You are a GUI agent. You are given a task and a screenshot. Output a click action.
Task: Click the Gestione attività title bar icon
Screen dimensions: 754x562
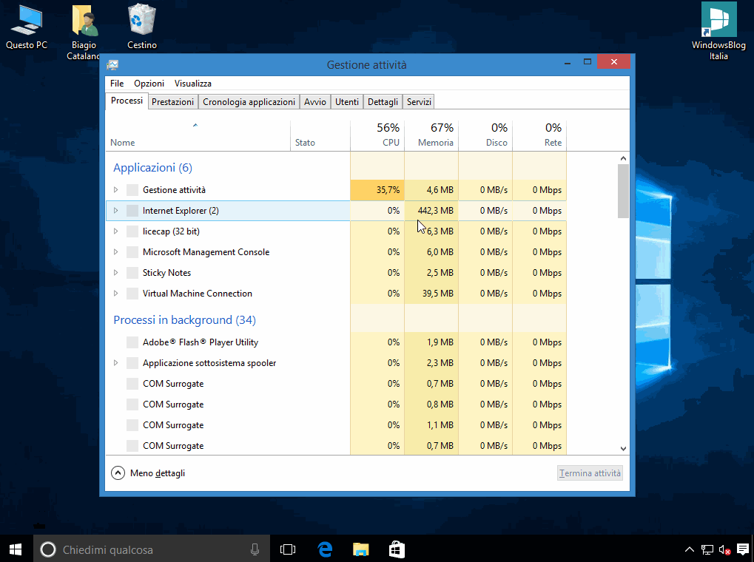click(x=113, y=65)
